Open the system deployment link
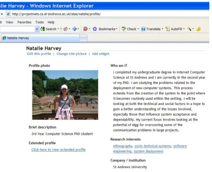Image resolution: width=212 pixels, height=172 pixels. point(149,151)
